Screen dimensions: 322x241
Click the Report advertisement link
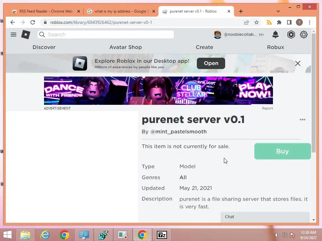click(x=267, y=108)
